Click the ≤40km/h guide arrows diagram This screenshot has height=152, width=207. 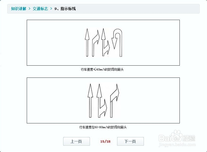(103, 43)
